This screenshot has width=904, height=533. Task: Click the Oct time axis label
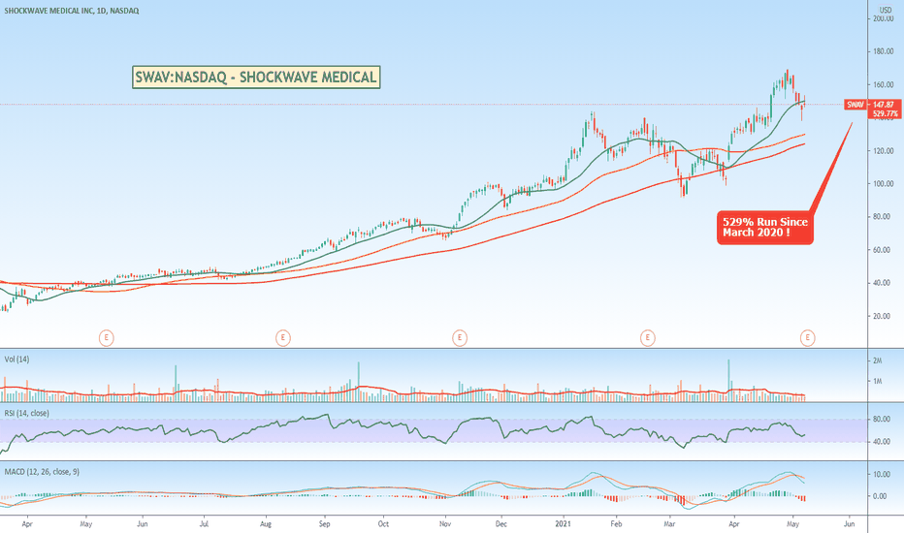pos(383,524)
